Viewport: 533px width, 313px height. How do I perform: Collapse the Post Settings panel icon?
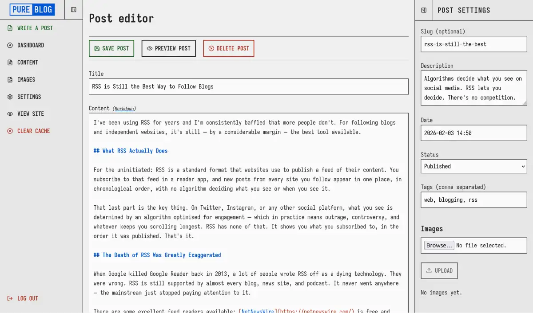click(424, 10)
